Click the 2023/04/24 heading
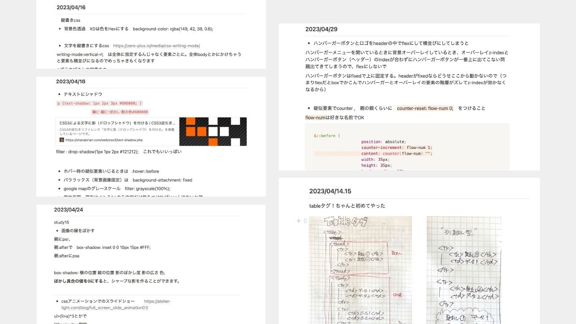 (68, 210)
